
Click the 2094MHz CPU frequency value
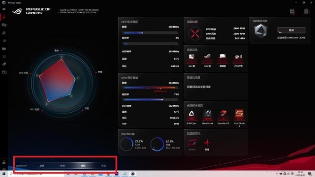pos(174,27)
